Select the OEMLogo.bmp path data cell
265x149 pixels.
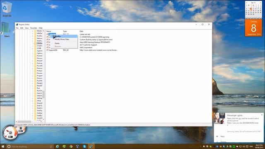(x=94, y=37)
